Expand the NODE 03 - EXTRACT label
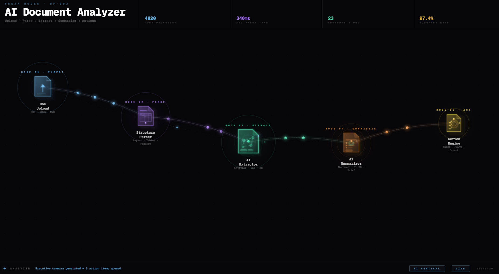The height and width of the screenshot is (274, 499). [248, 125]
